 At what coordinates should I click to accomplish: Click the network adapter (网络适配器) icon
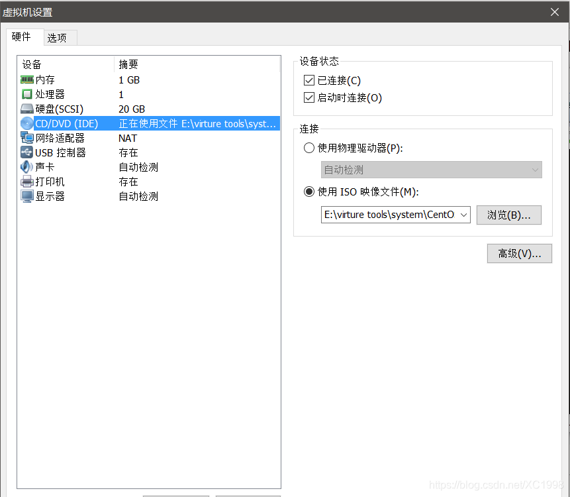[27, 138]
